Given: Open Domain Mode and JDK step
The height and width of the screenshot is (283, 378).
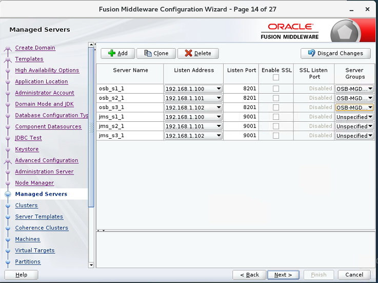Looking at the screenshot, I should (44, 104).
